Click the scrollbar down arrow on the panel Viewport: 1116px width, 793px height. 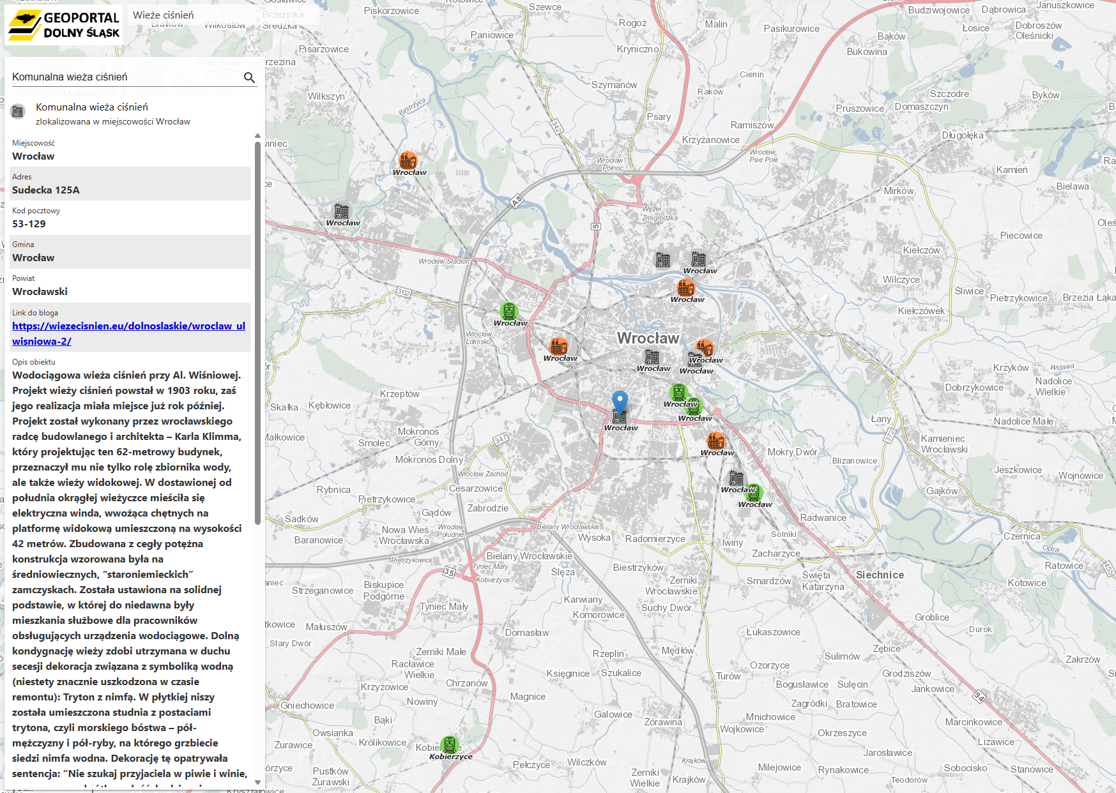coord(257,782)
